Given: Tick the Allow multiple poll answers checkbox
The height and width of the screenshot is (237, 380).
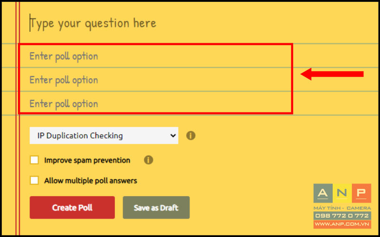Looking at the screenshot, I should click(x=34, y=181).
